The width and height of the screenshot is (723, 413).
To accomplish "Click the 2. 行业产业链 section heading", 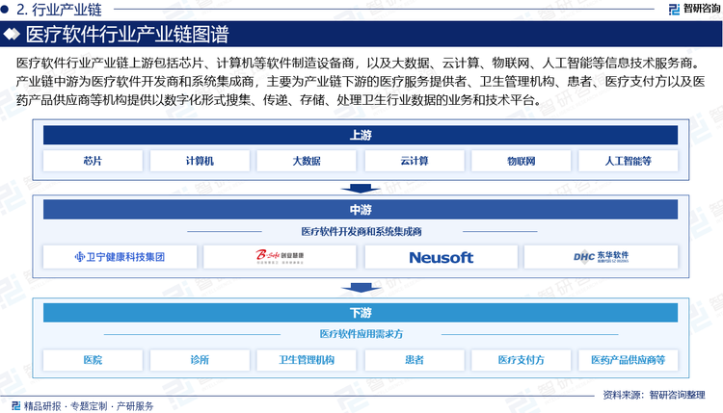I will [59, 10].
